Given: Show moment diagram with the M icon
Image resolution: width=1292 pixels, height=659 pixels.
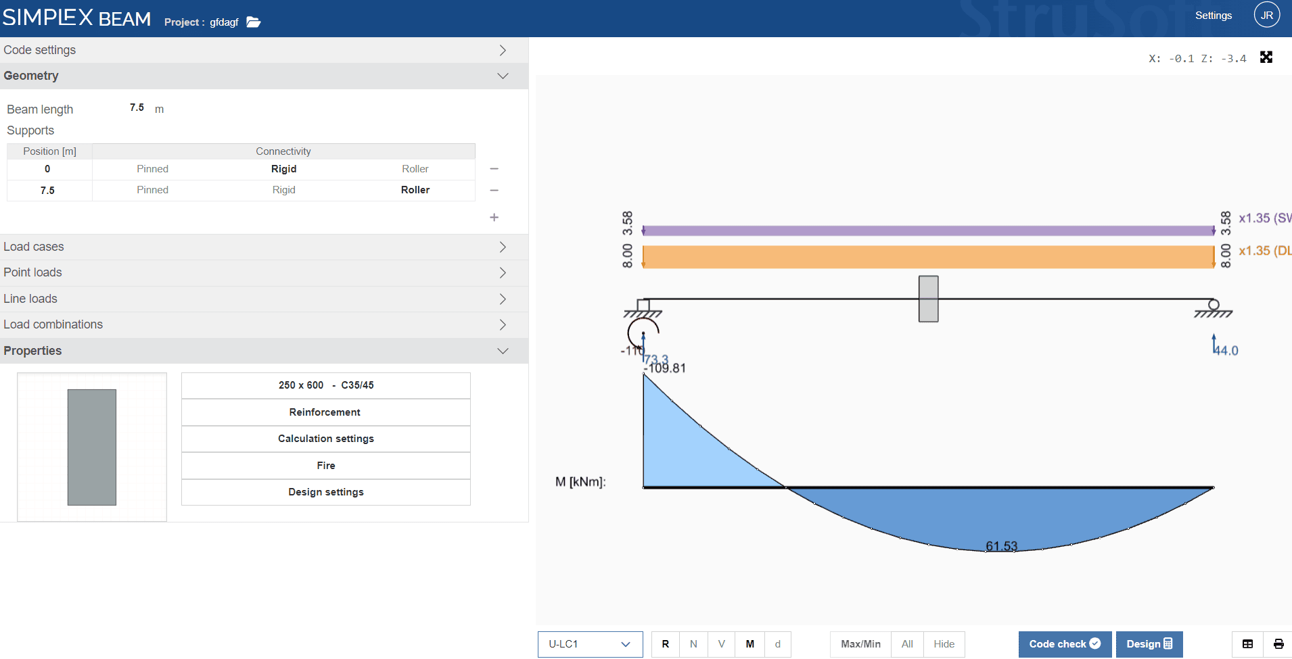Looking at the screenshot, I should coord(750,644).
